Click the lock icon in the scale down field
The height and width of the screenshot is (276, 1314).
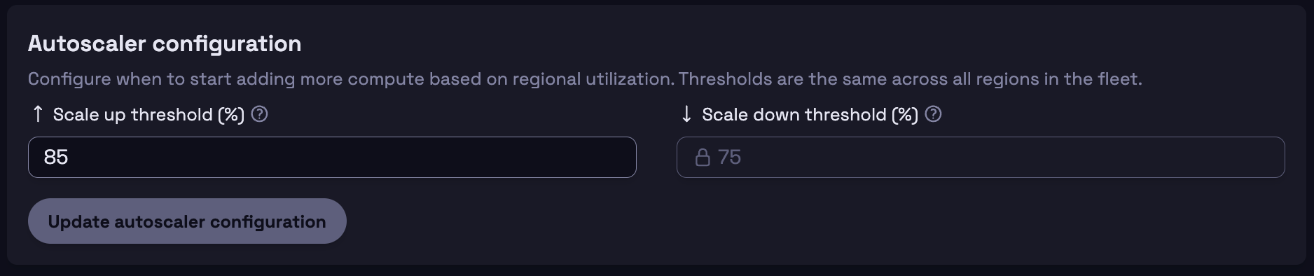coord(702,157)
